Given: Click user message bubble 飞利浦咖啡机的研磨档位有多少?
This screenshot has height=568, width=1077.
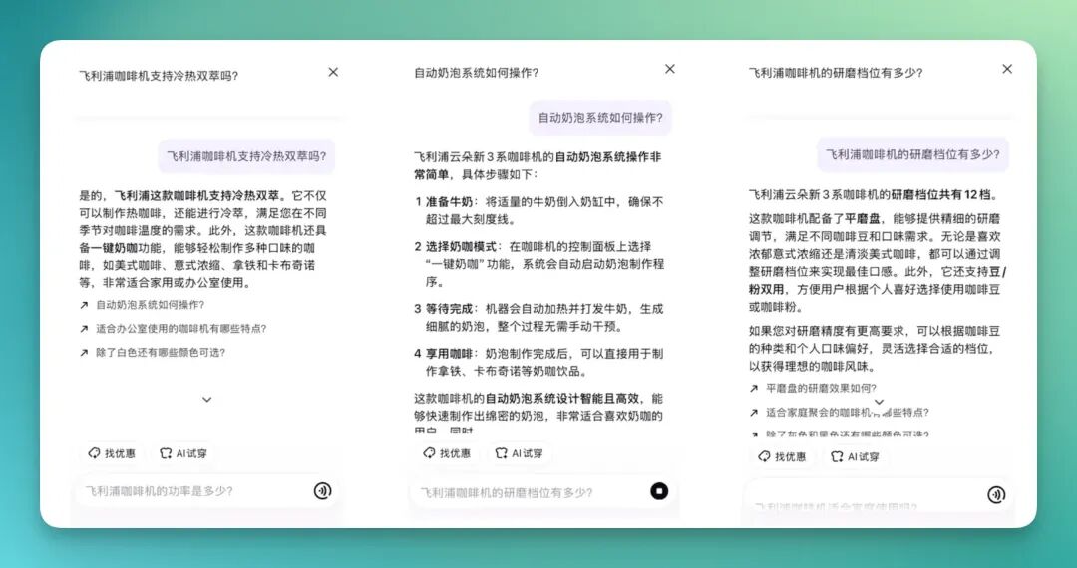Looking at the screenshot, I should (912, 154).
